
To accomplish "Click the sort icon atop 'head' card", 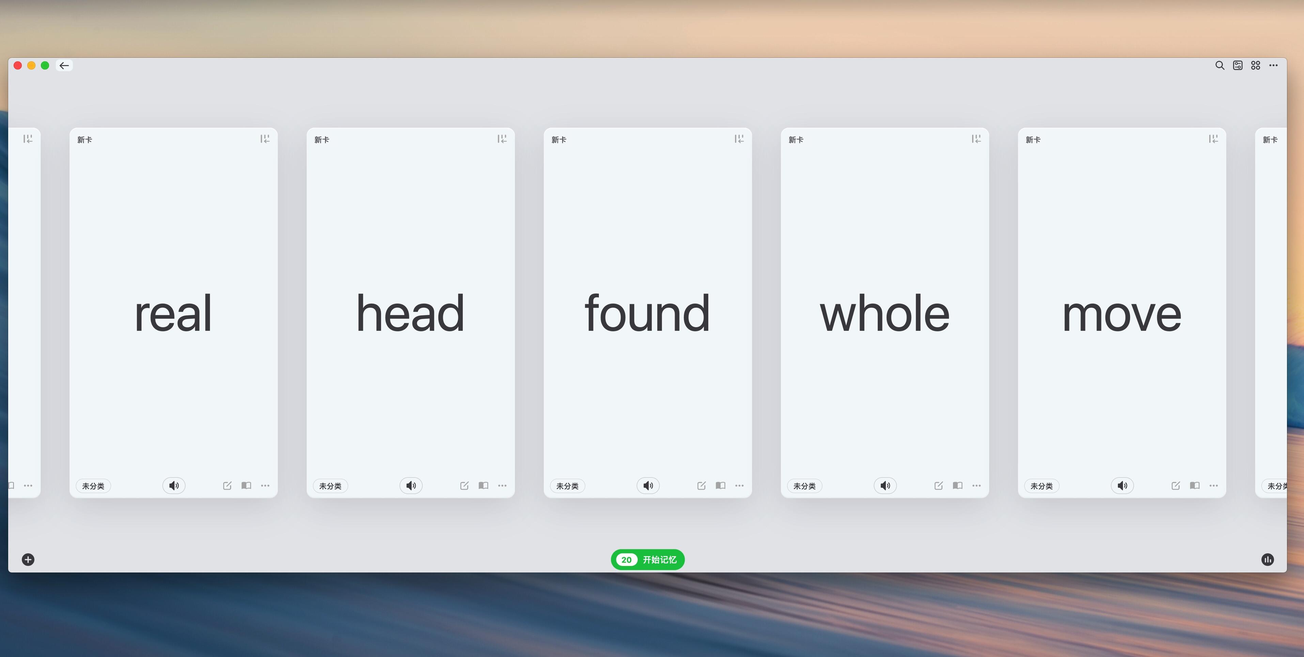I will point(502,139).
